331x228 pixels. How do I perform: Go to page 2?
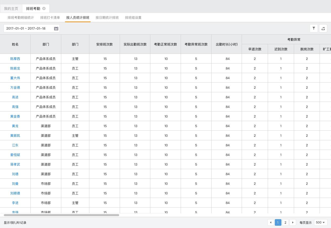pyautogui.click(x=285, y=222)
